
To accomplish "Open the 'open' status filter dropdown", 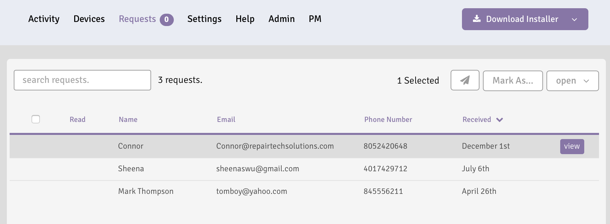I will coord(572,81).
